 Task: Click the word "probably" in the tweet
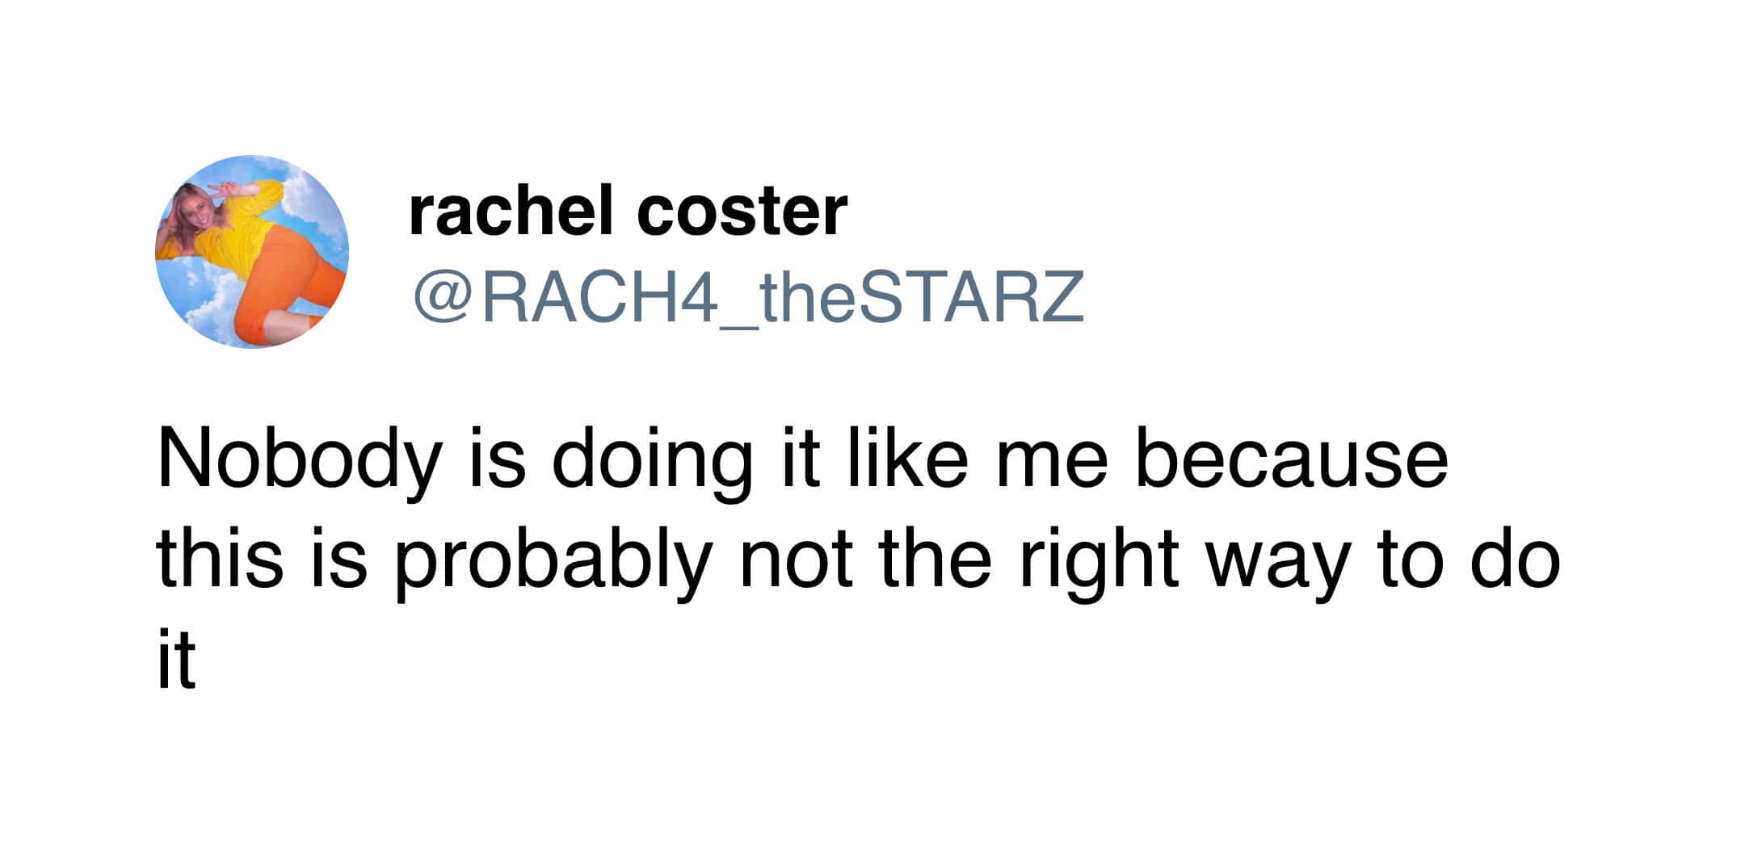click(x=554, y=563)
